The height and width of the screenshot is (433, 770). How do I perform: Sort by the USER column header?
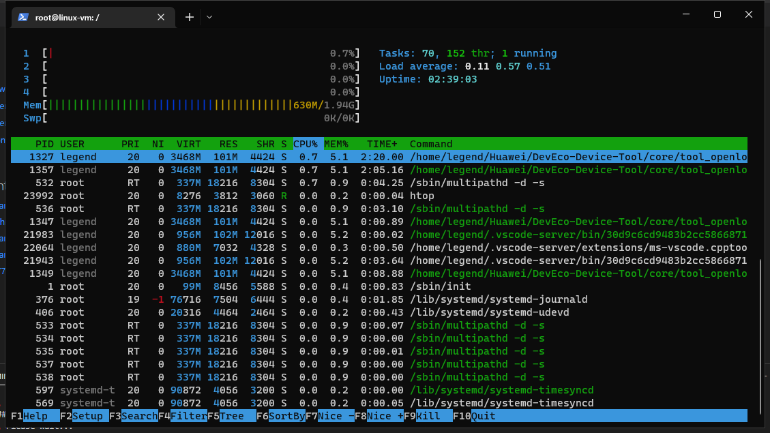coord(72,144)
